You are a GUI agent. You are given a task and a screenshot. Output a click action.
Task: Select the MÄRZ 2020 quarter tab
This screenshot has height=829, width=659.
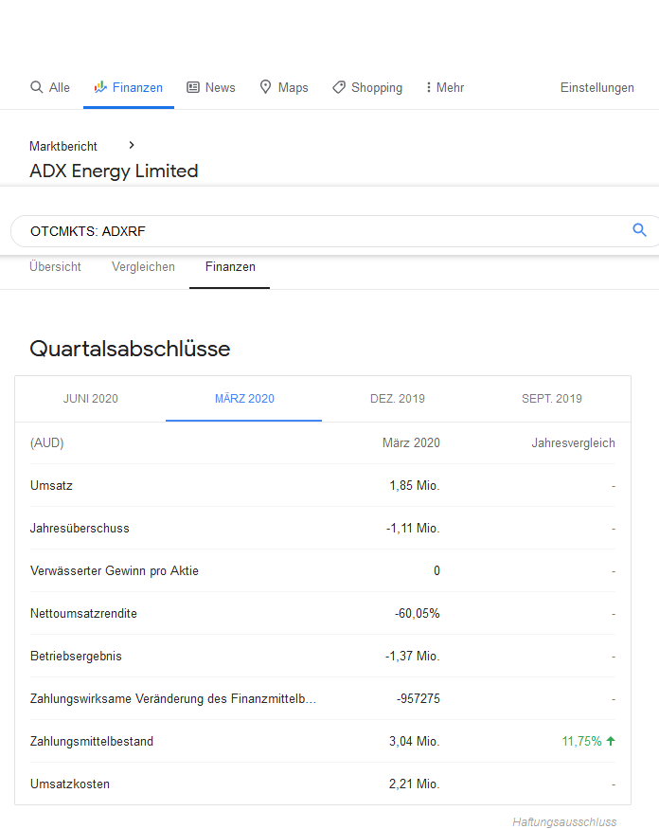pos(244,399)
